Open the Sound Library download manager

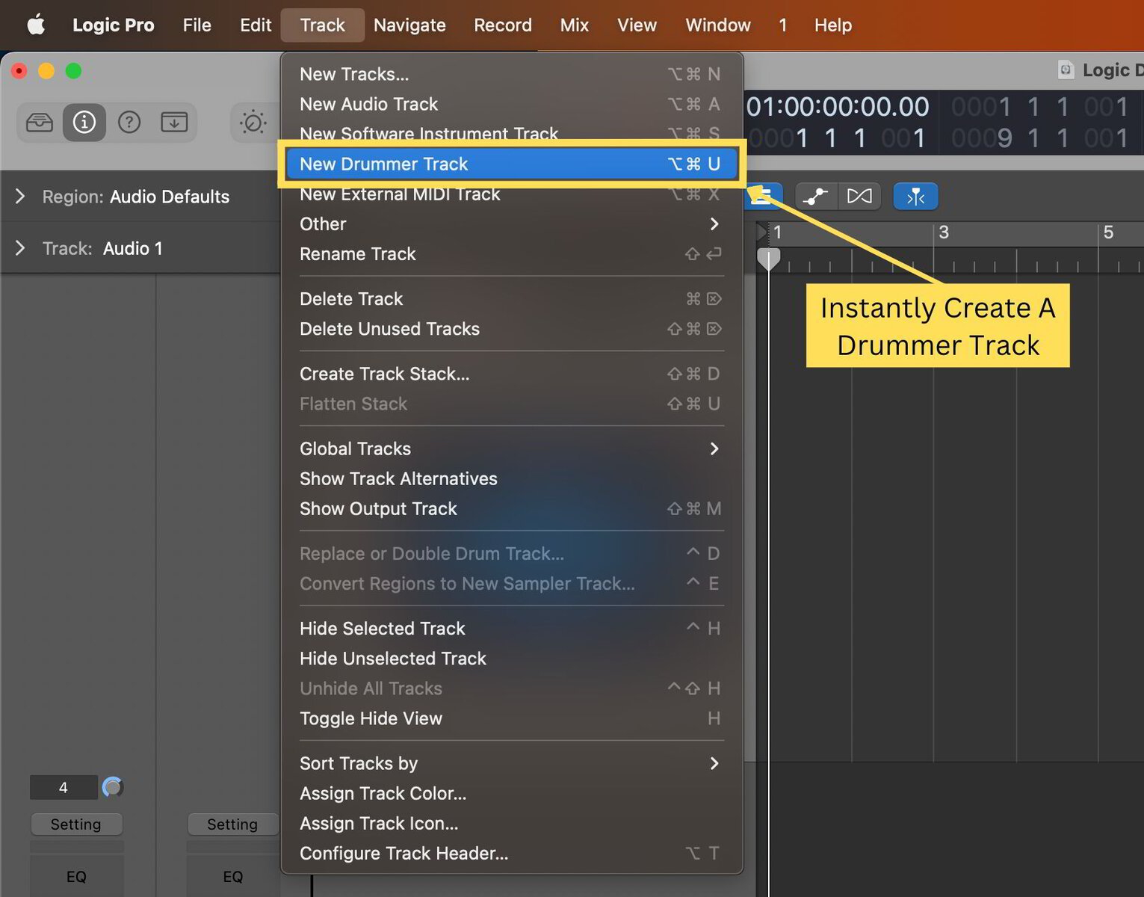pyautogui.click(x=174, y=122)
